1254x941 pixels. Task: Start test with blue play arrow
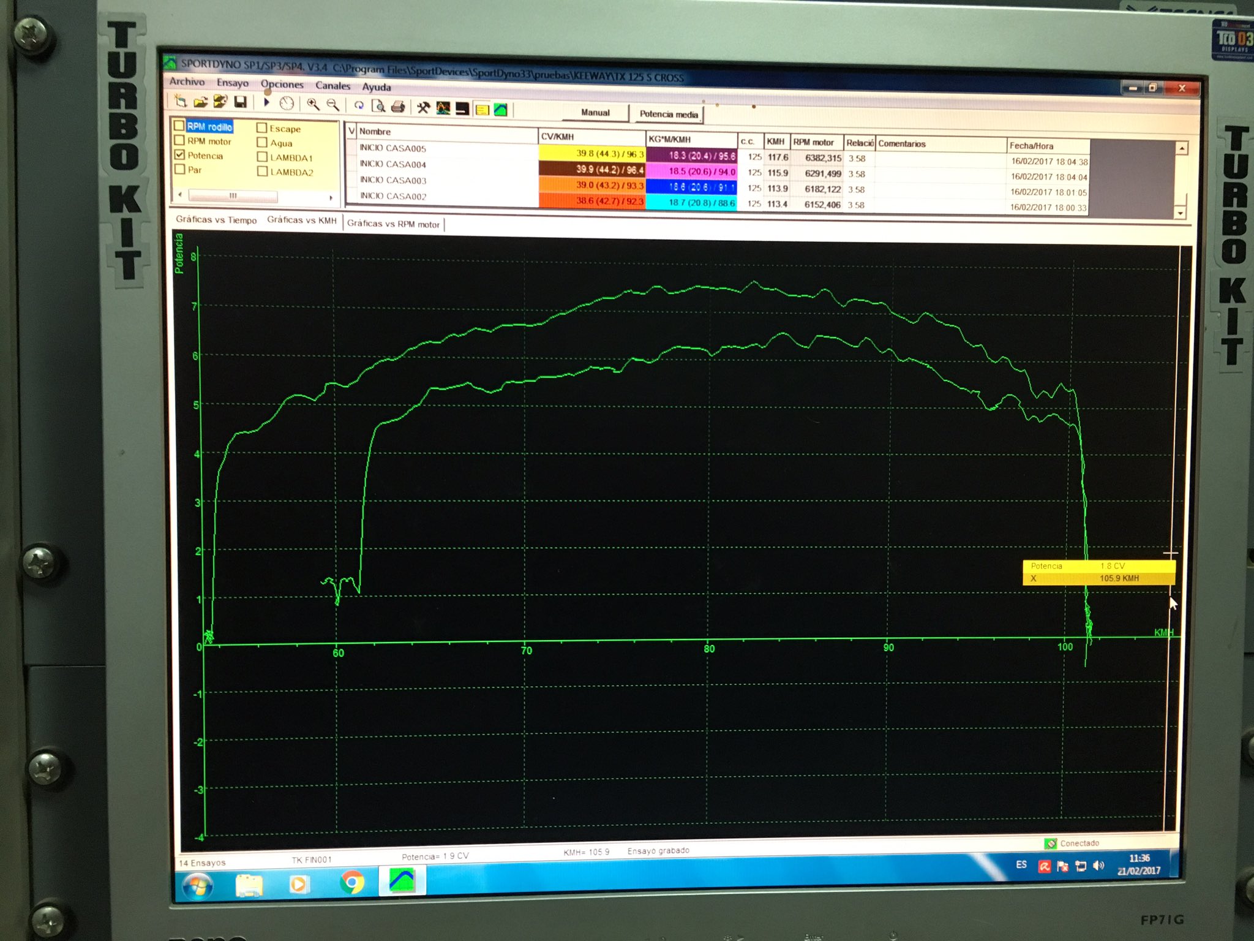click(x=267, y=102)
